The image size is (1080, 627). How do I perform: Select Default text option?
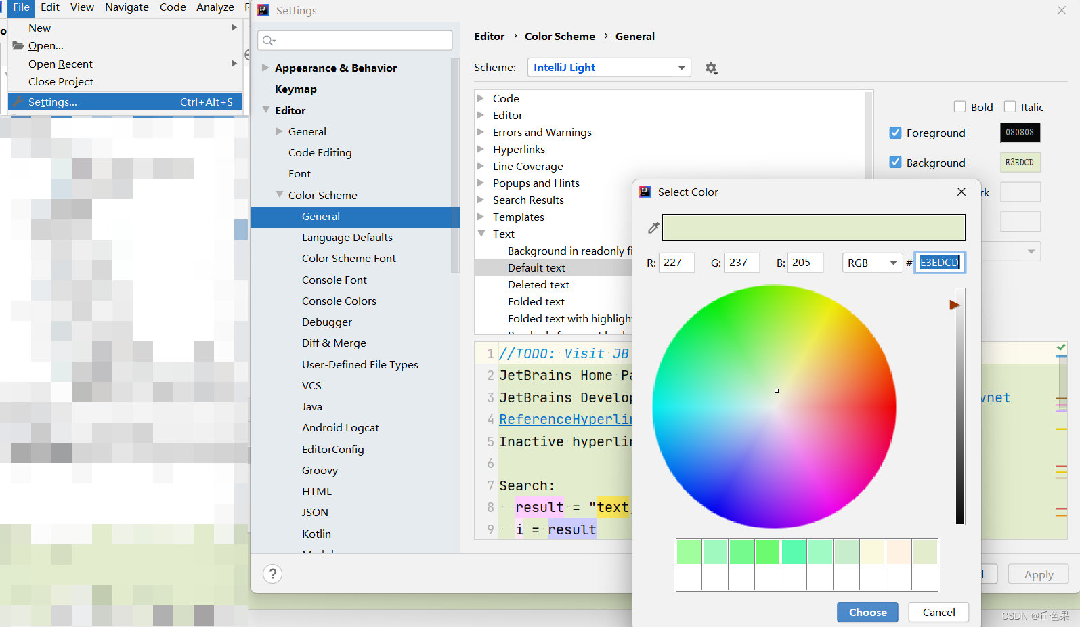[x=536, y=268]
